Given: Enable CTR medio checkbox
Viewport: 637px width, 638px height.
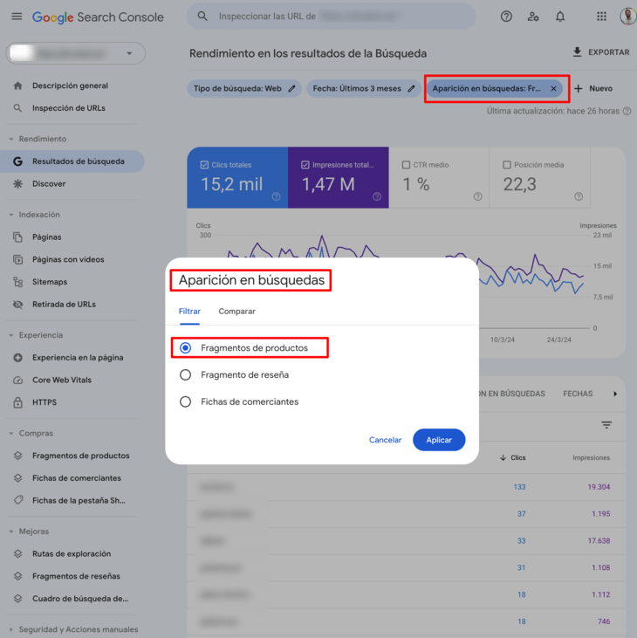Looking at the screenshot, I should [x=406, y=165].
